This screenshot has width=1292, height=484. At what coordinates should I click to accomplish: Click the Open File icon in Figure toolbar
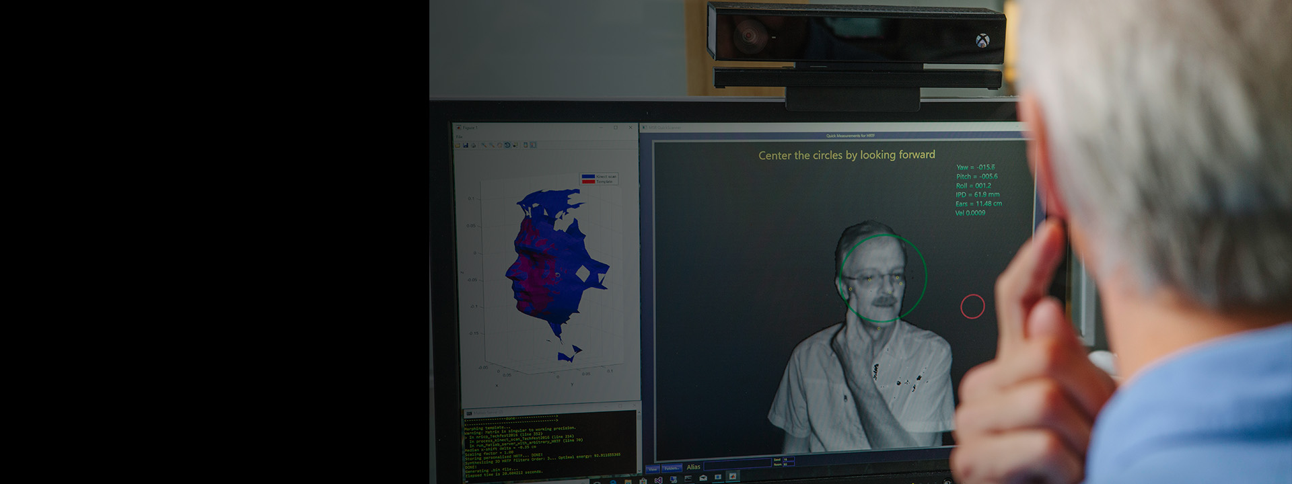(x=458, y=145)
